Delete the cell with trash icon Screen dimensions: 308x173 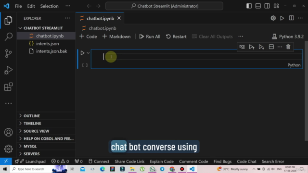(288, 47)
